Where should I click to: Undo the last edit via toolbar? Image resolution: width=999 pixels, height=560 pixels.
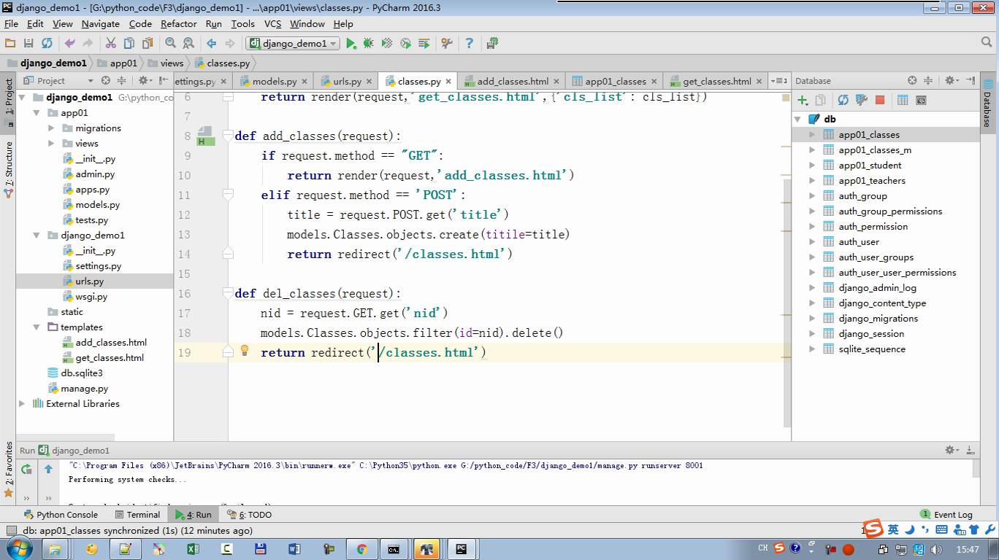tap(70, 44)
